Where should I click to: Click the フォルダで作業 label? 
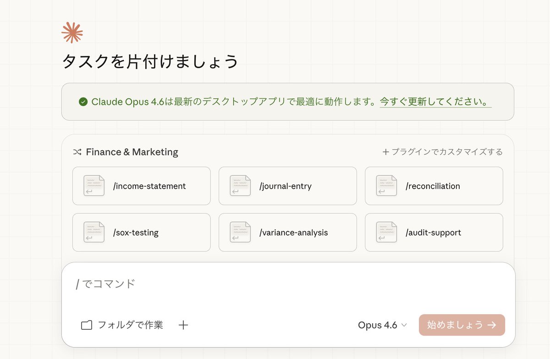click(x=131, y=325)
